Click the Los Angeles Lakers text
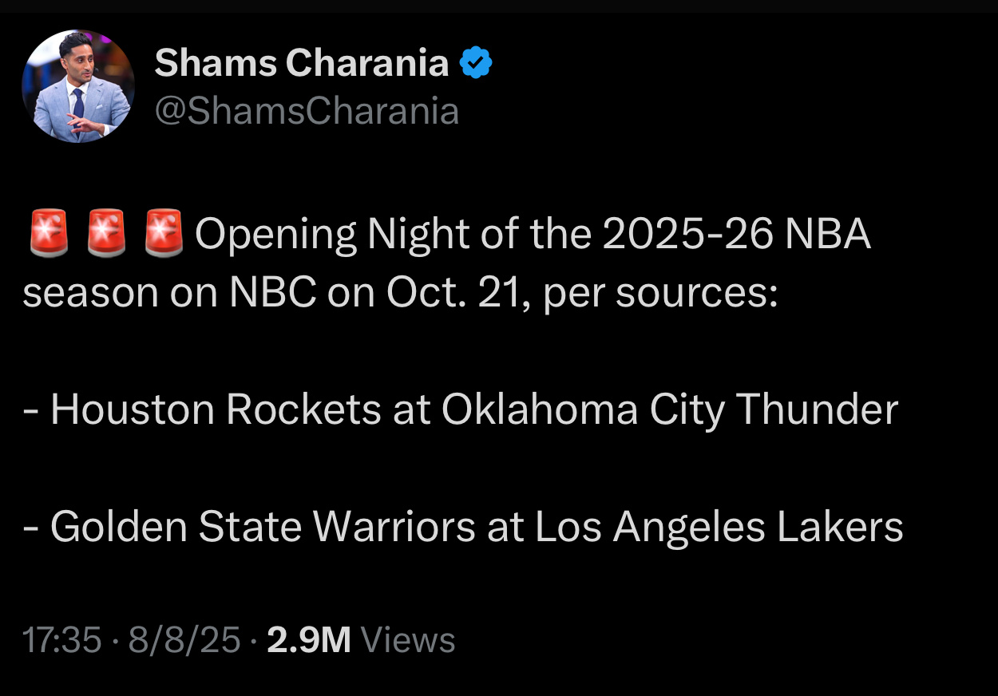Image resolution: width=998 pixels, height=696 pixels. point(719,528)
